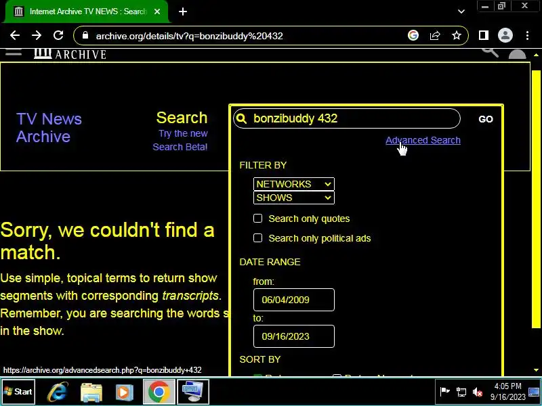The width and height of the screenshot is (542, 406).
Task: Open File Explorer folder from taskbar
Action: [91, 392]
